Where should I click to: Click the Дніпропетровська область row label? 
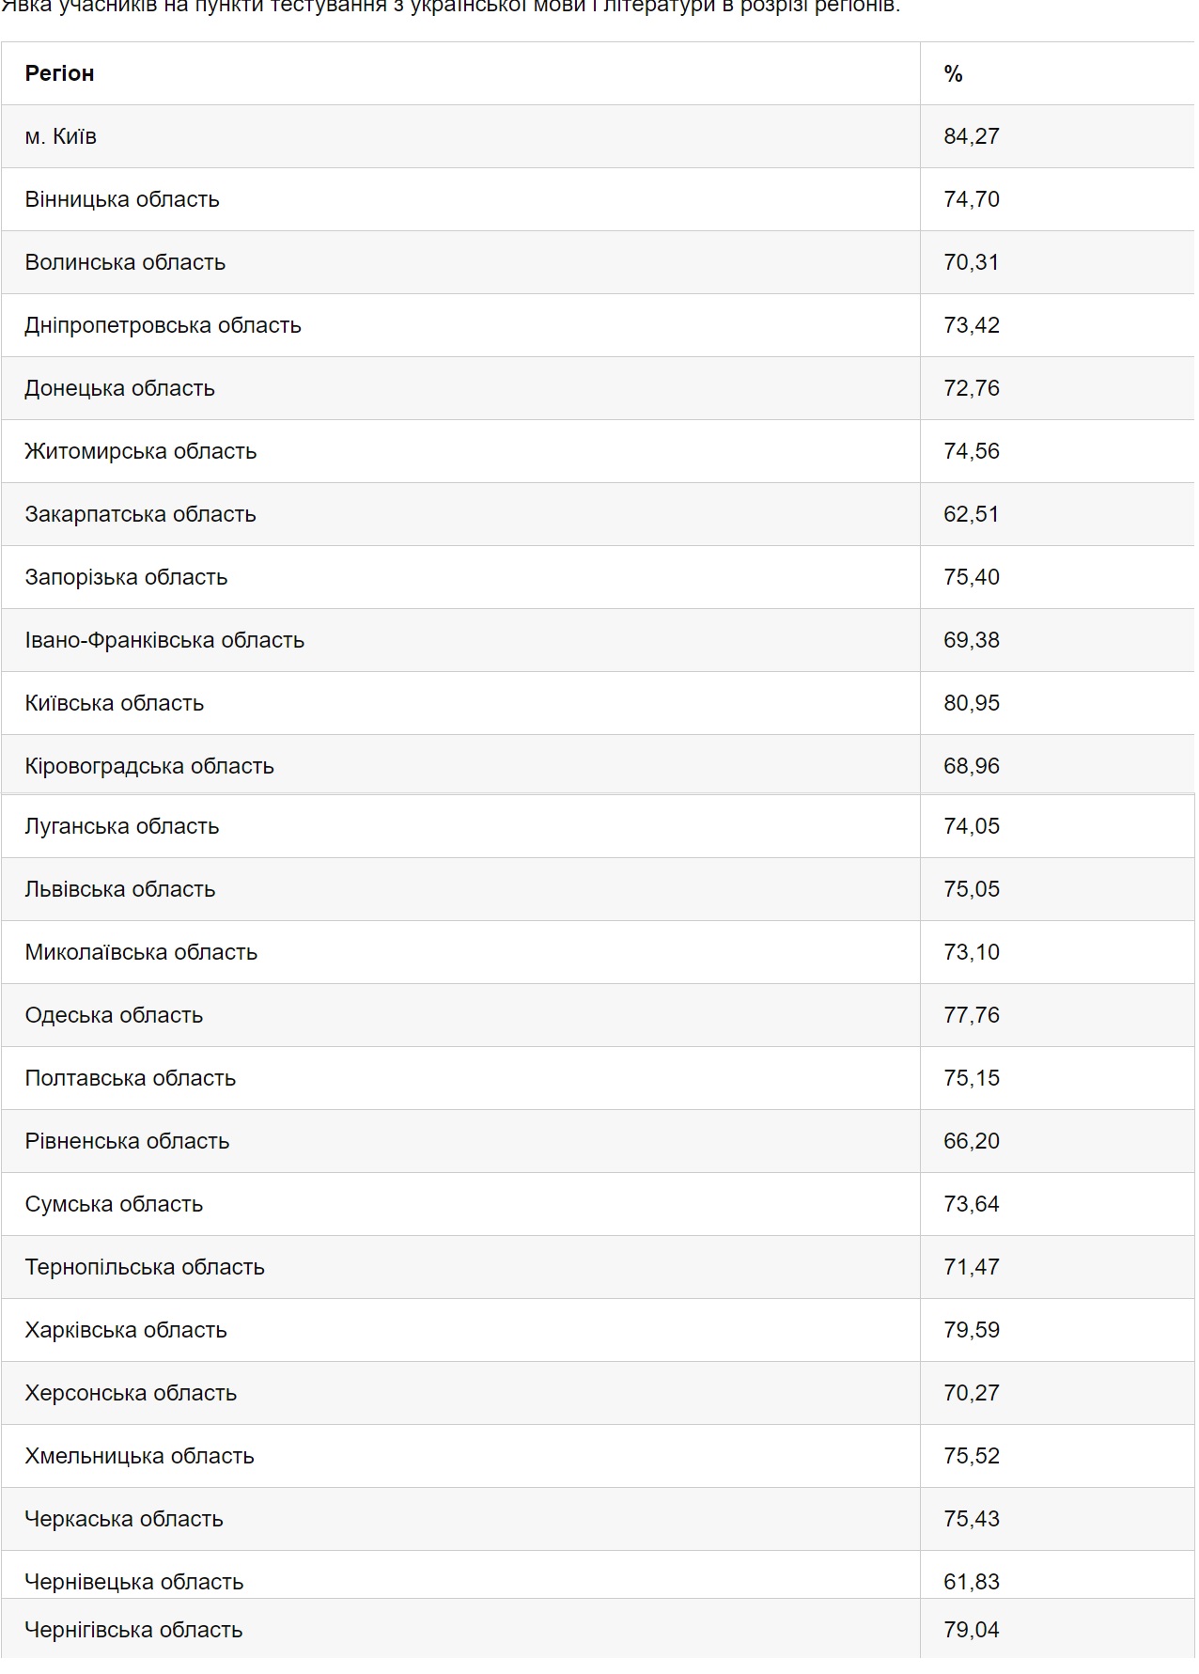[x=163, y=325]
